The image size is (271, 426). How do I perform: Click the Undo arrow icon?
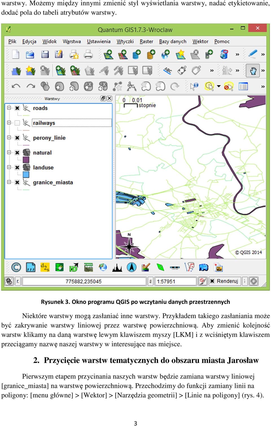(16, 86)
